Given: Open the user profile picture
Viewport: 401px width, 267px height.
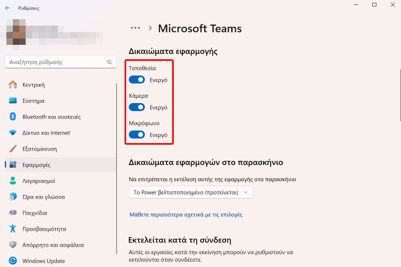Looking at the screenshot, I should tap(16, 32).
